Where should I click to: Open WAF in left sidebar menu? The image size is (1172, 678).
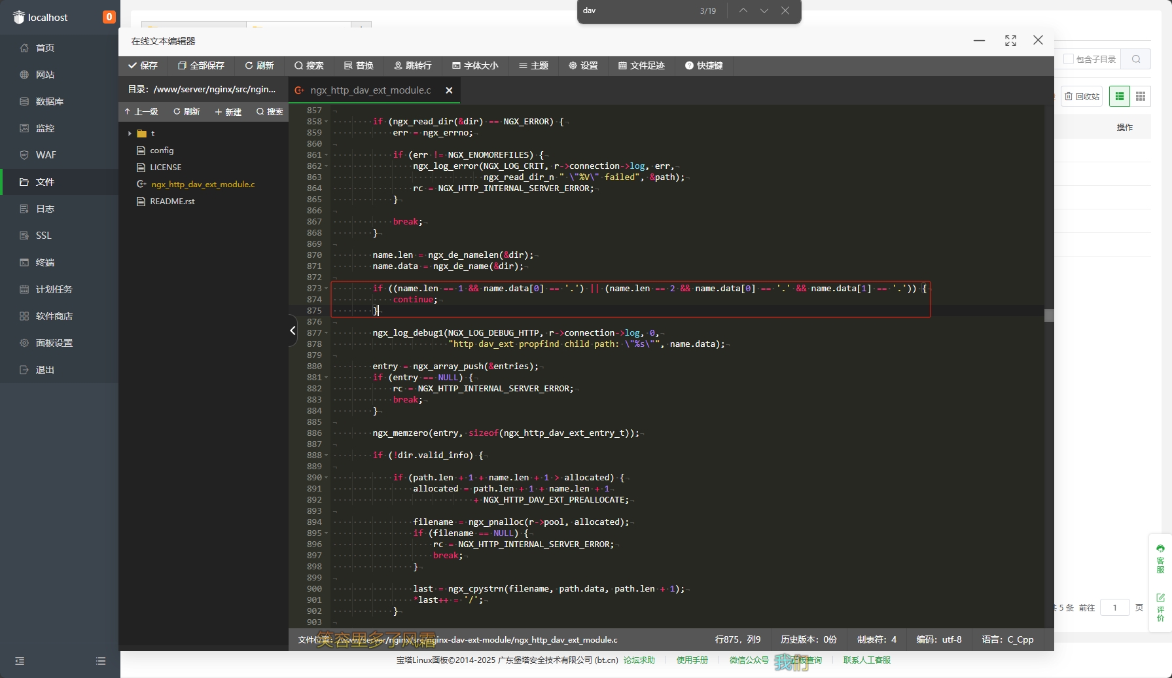[46, 155]
